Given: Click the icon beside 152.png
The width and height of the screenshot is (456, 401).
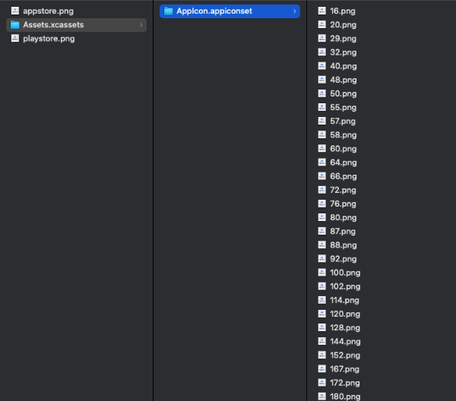Looking at the screenshot, I should (x=322, y=355).
